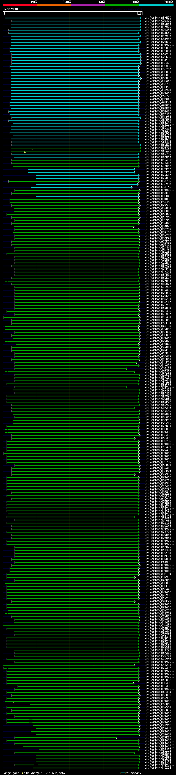
Task: Select the UniRef100_Q9LUD4 label
Action: 158,121
